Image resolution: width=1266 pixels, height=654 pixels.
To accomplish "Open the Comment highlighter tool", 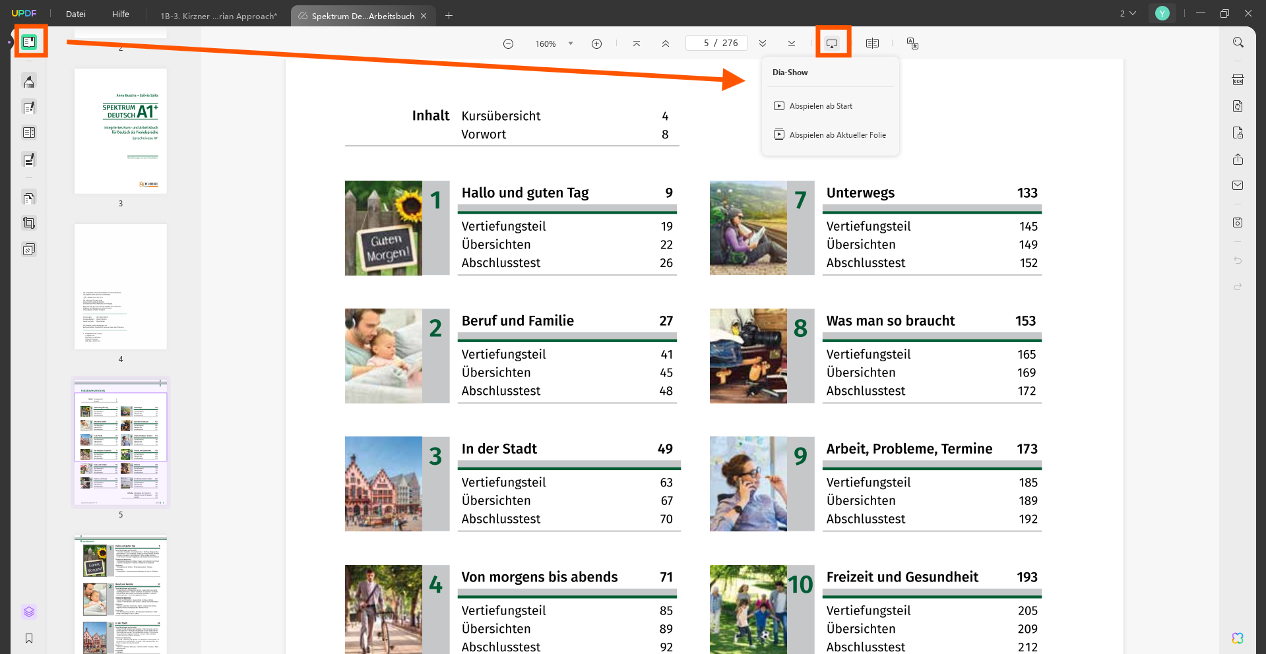I will [29, 82].
